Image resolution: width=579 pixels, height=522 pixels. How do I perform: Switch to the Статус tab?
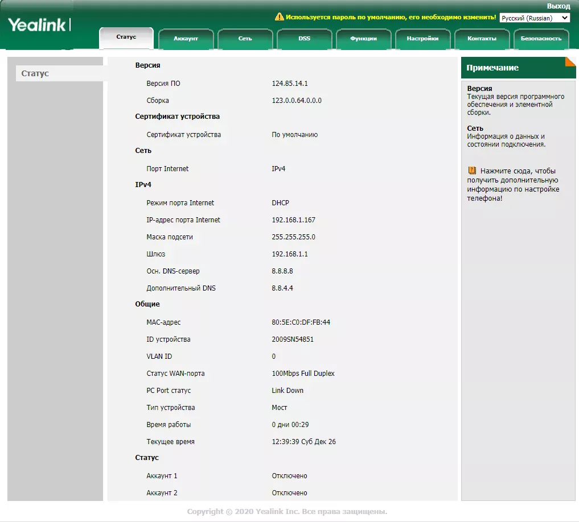pos(126,38)
